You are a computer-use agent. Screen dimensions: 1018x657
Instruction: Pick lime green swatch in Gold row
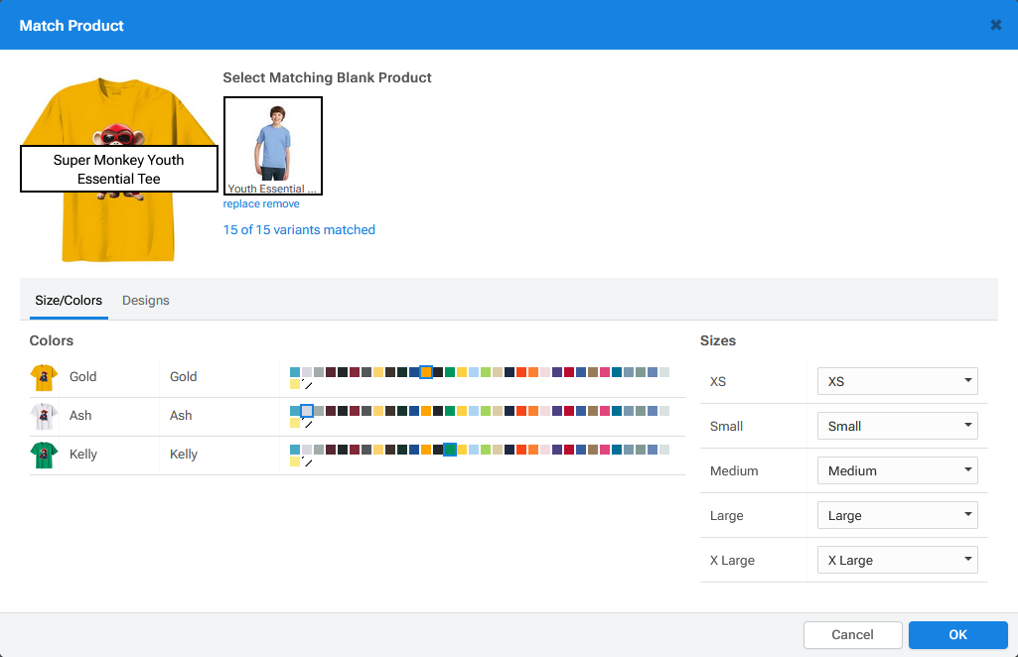tap(486, 372)
